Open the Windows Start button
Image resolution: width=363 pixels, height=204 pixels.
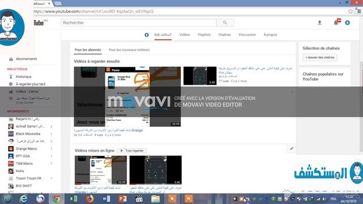coord(7,199)
